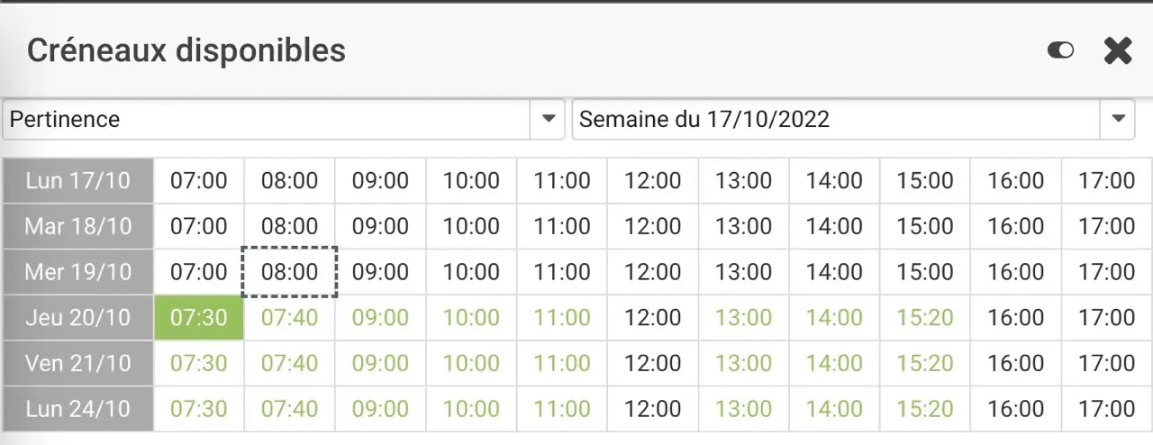Viewport: 1153px width, 445px height.
Task: Click the Ven 21/10 row header
Action: (x=77, y=364)
